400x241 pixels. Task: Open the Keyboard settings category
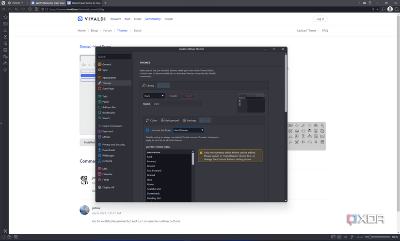[114, 131]
